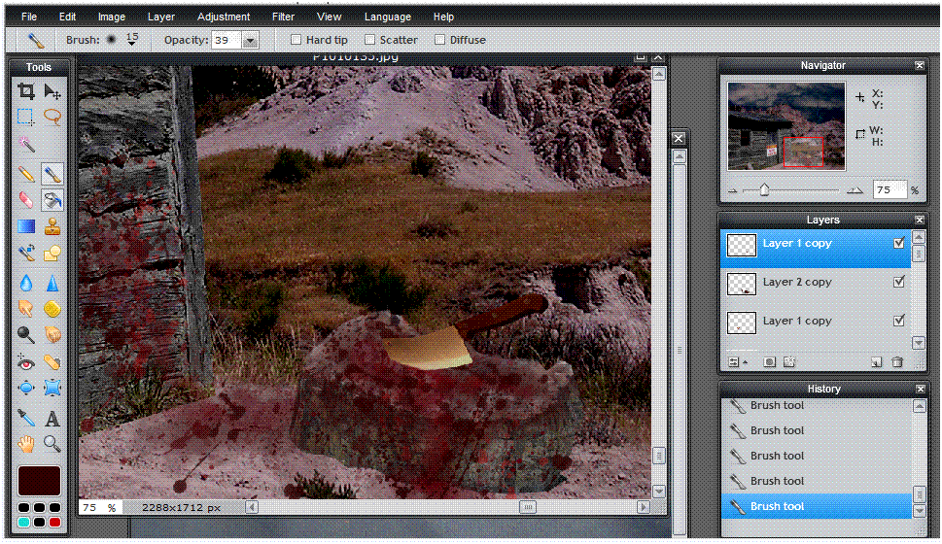Image resolution: width=942 pixels, height=544 pixels.
Task: Click the new layer icon in Layers panel
Action: pos(876,362)
